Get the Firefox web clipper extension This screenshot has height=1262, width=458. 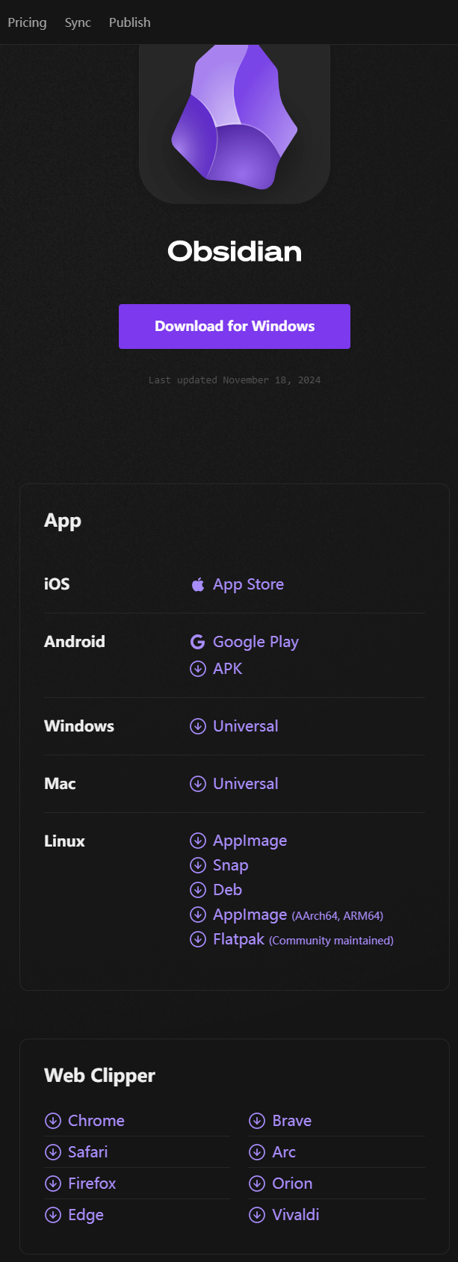tap(92, 1184)
